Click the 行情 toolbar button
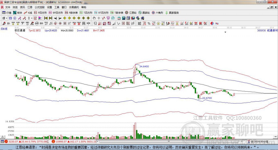Screen dimensions: 278x150 pyautogui.click(x=7, y=13)
